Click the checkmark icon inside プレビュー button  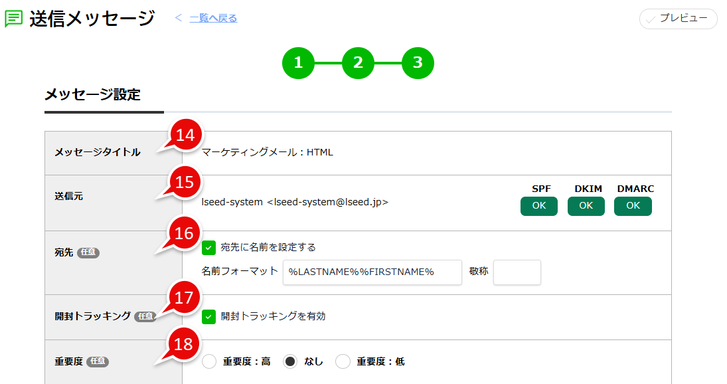coord(651,19)
